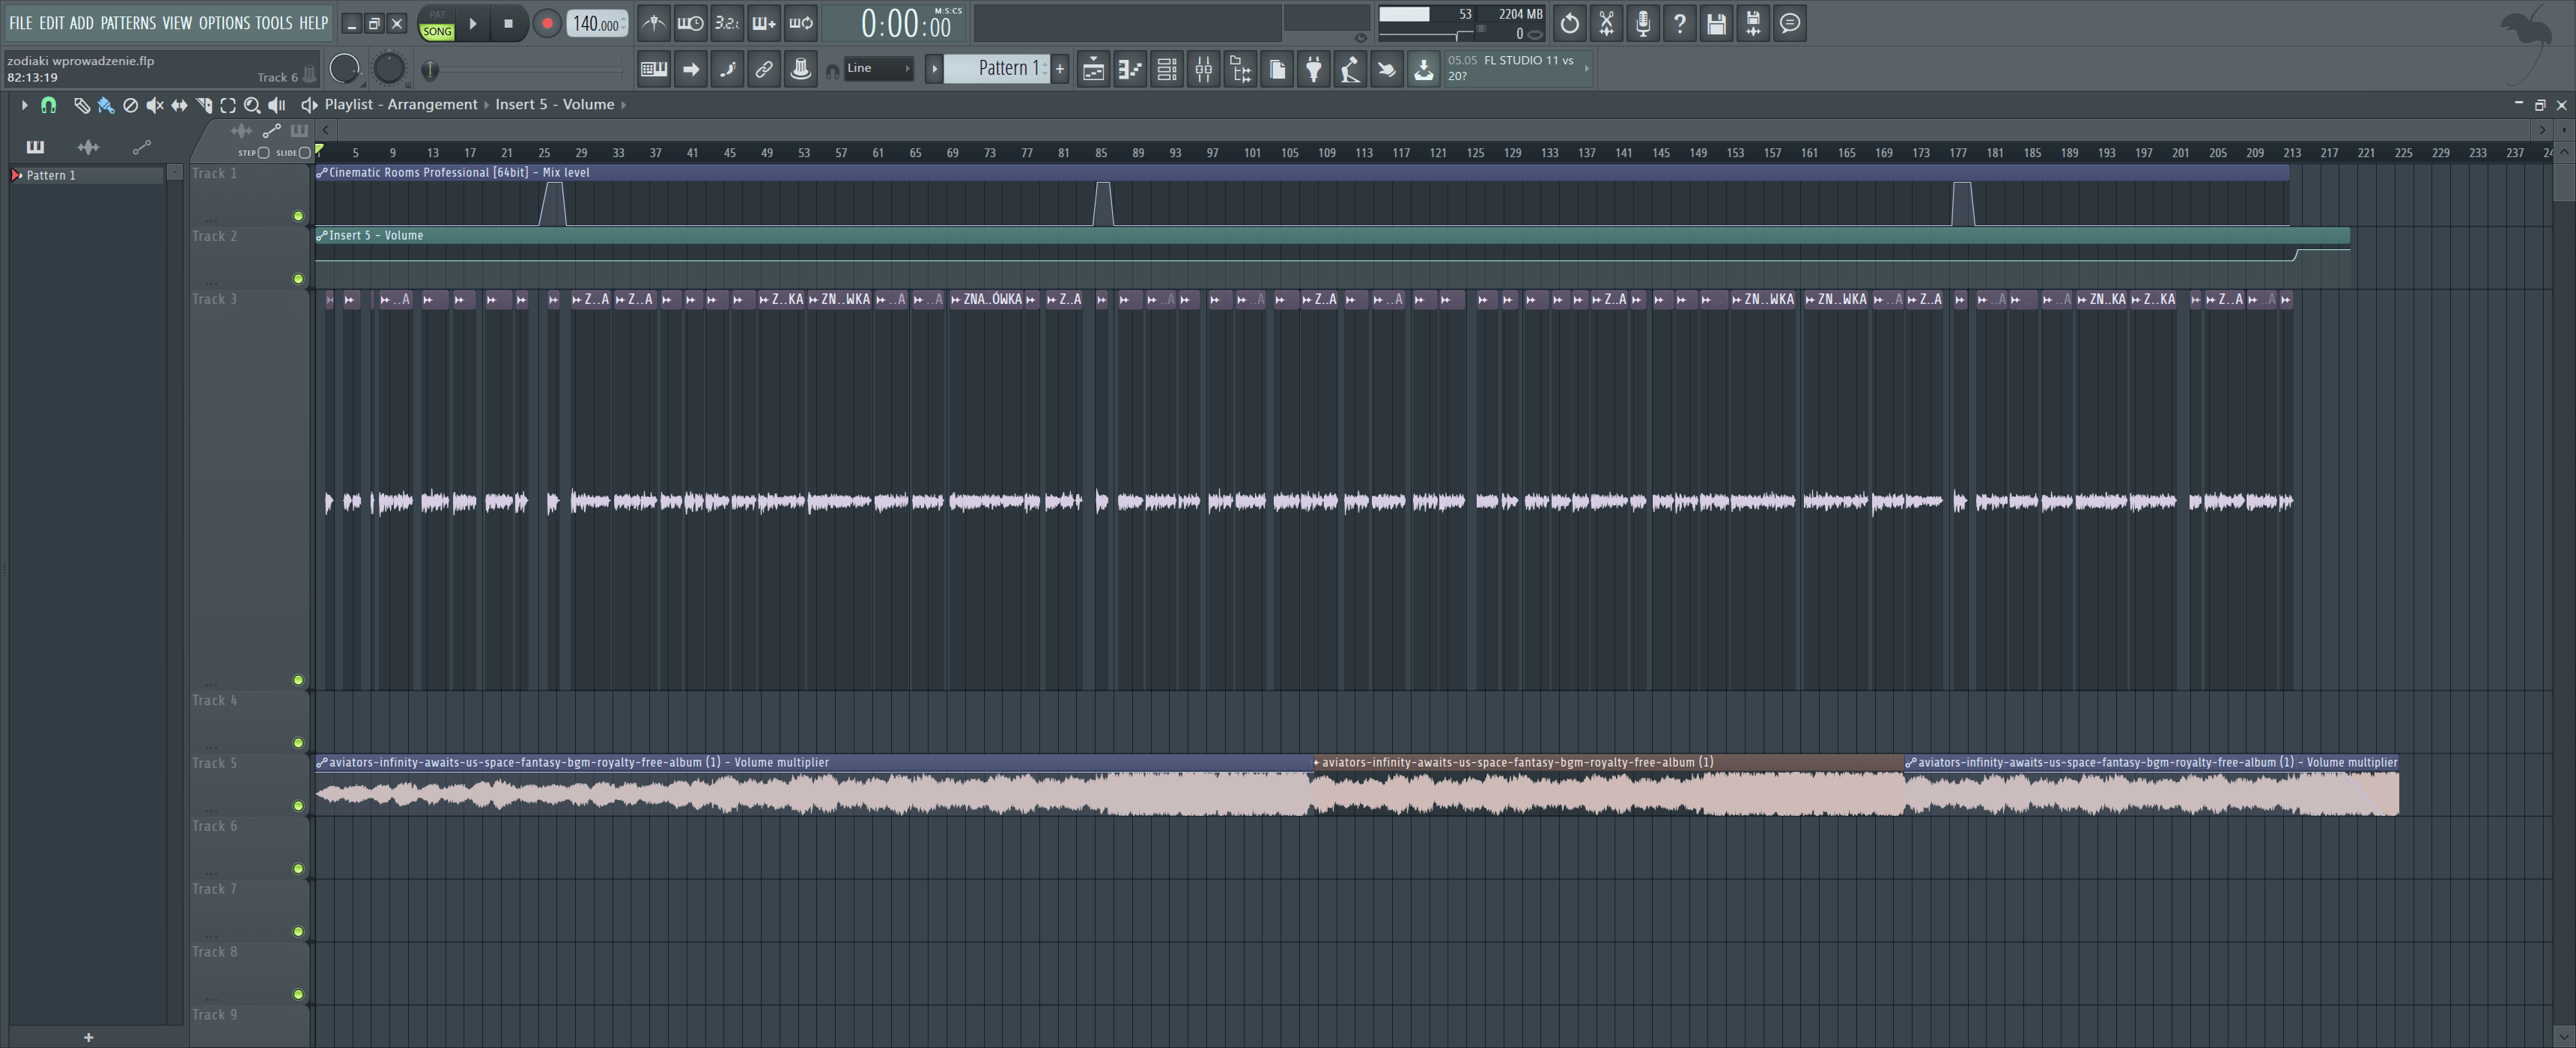Start playback with Play button

click(473, 23)
